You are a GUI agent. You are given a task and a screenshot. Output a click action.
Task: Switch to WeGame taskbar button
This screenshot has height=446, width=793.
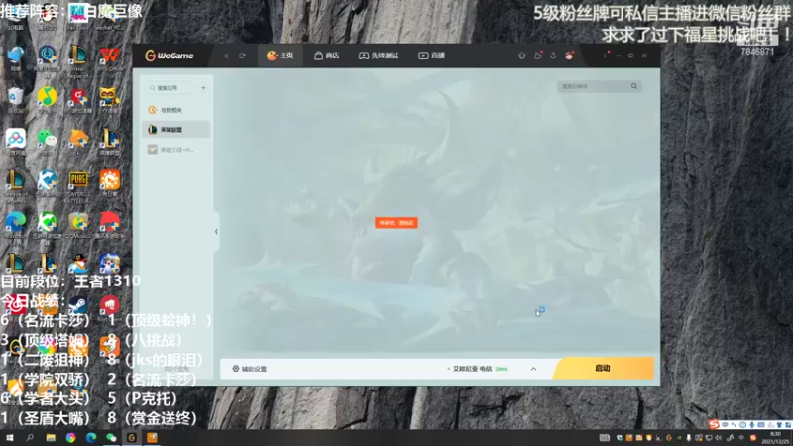(132, 438)
